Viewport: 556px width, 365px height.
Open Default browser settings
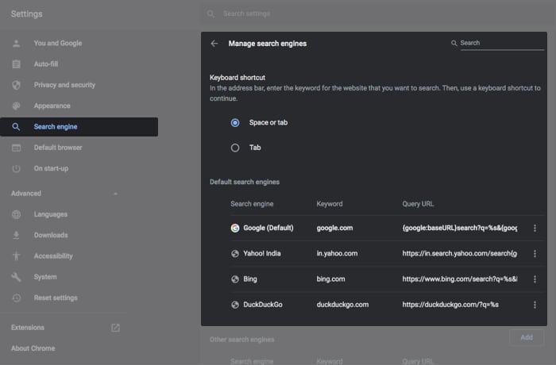coord(58,148)
